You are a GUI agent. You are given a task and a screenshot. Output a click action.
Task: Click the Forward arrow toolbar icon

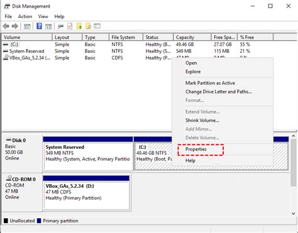coord(15,26)
